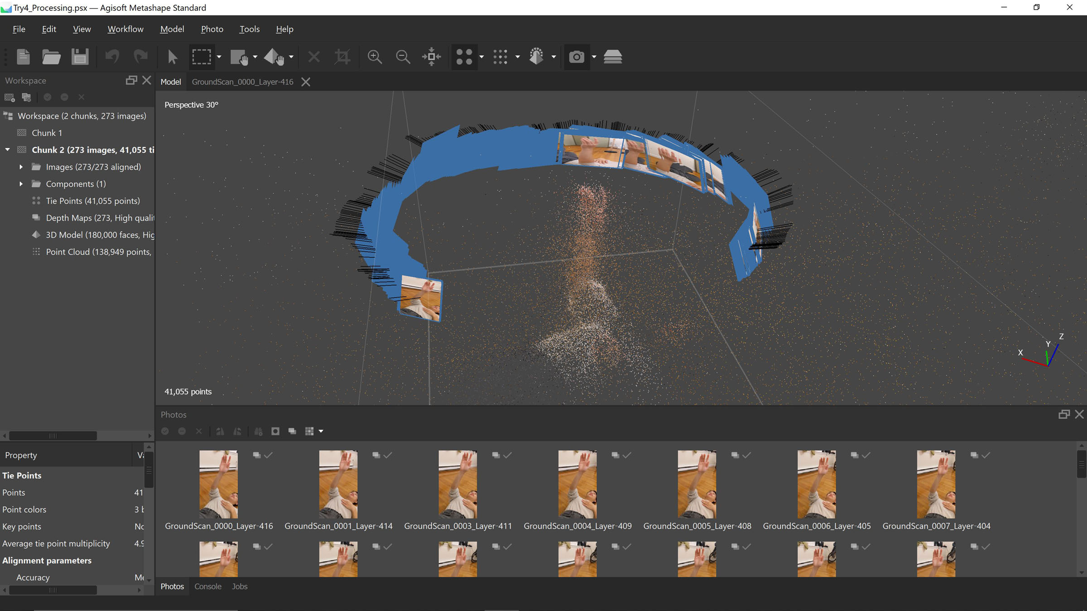Click the Zoom Out tool in toolbar
This screenshot has width=1087, height=611.
(403, 57)
